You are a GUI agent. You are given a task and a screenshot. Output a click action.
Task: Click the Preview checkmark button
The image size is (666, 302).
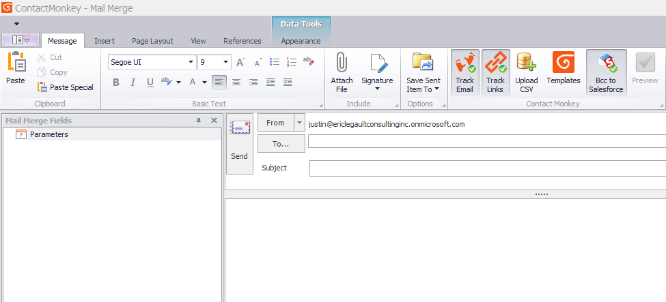tap(645, 68)
